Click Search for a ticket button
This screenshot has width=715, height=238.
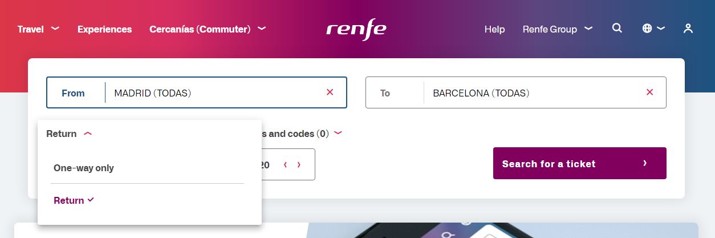pyautogui.click(x=579, y=163)
